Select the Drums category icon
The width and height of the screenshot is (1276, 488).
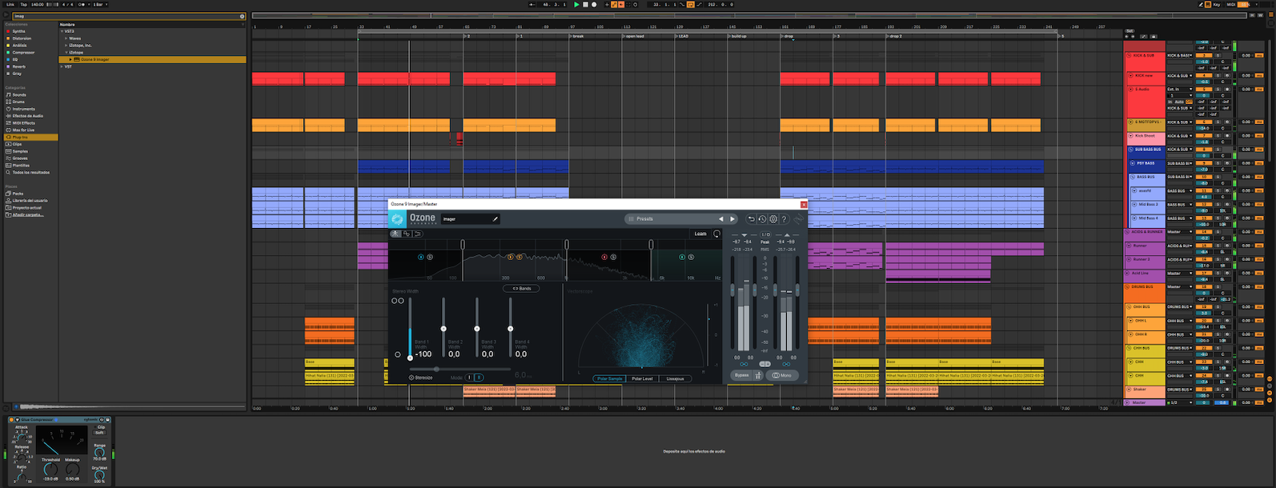pos(8,102)
